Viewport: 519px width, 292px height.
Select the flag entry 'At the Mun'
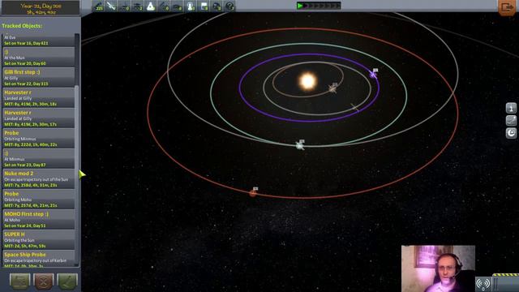pos(38,57)
